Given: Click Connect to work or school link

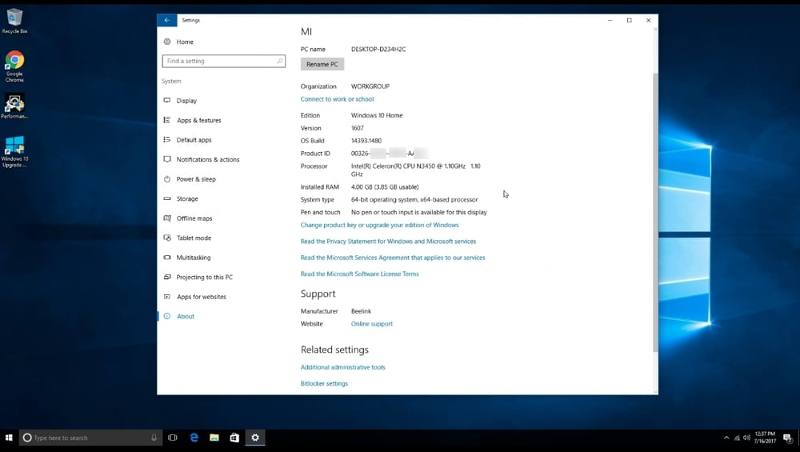Looking at the screenshot, I should click(337, 99).
